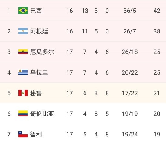Tap the Ecuador flag icon
The image size is (166, 143).
[x=23, y=52]
